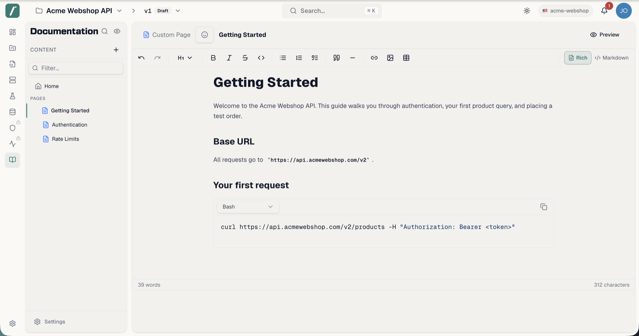Click the global Search field

[x=332, y=11]
